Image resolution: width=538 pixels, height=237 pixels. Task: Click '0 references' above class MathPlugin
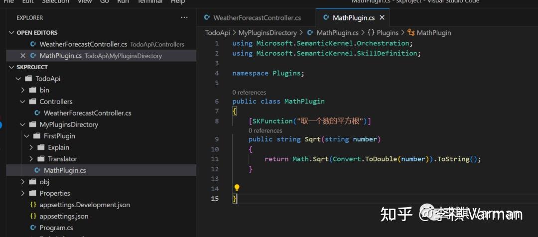tap(249, 92)
